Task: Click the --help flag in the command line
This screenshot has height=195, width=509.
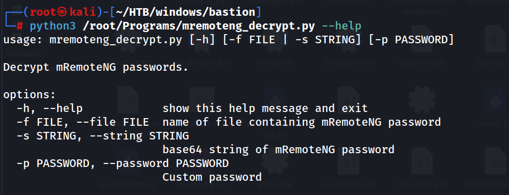Action: point(342,26)
